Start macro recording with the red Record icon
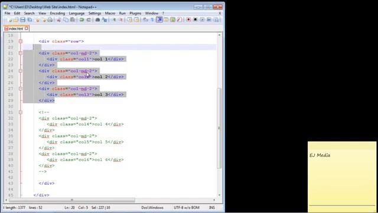The height and width of the screenshot is (213, 378). point(188,20)
